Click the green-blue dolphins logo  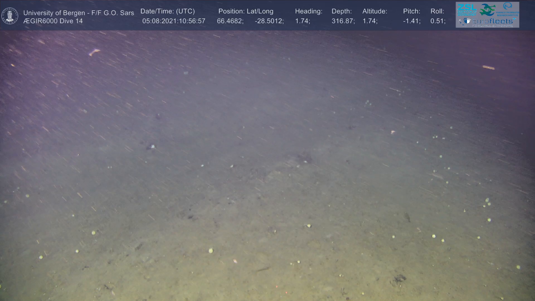point(487,10)
